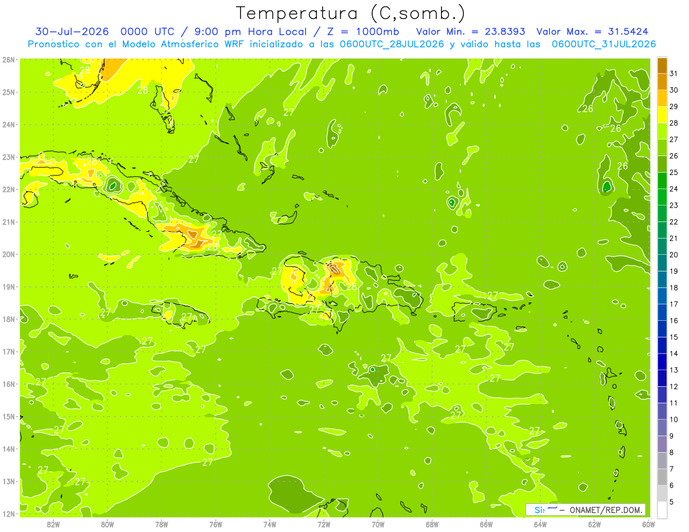Click the orange legend band between 30 and 31

point(662,82)
